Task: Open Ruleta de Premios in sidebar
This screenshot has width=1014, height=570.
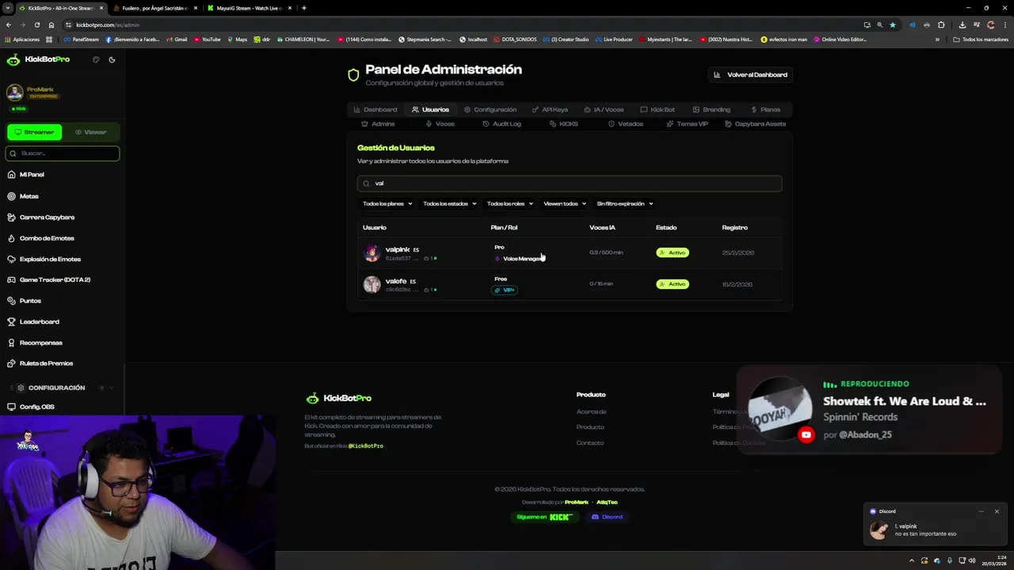Action: pyautogui.click(x=46, y=363)
